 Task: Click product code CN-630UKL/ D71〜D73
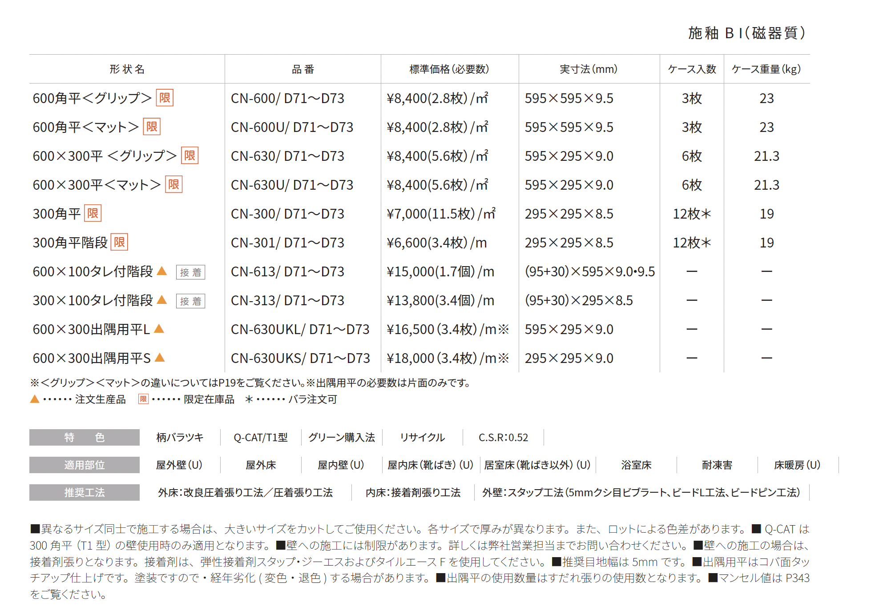tap(300, 329)
